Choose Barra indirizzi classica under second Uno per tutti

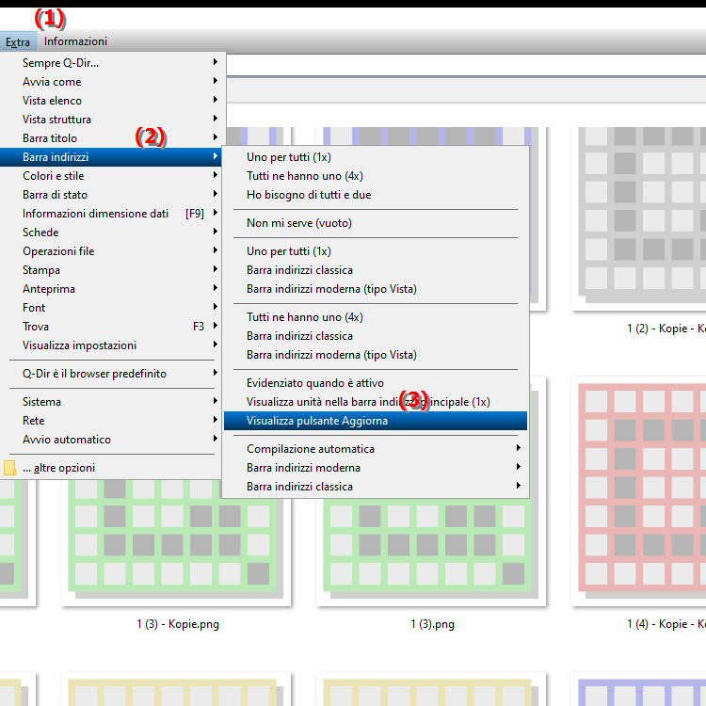coord(376,270)
